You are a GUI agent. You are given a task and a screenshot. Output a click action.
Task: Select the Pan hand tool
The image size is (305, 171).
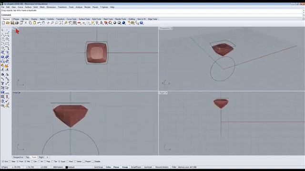pos(43,23)
